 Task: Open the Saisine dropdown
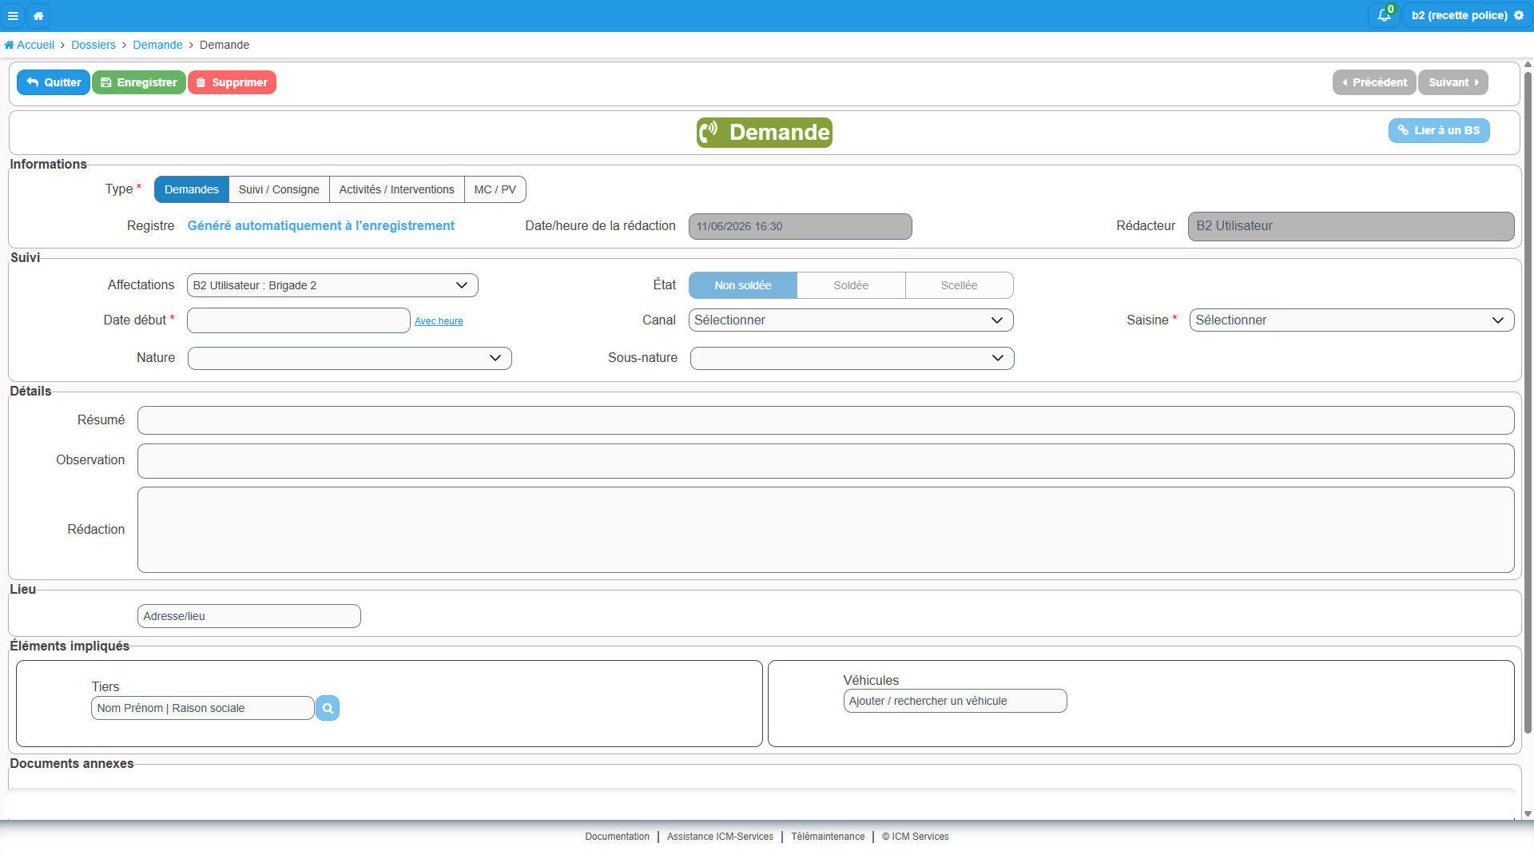click(1352, 320)
